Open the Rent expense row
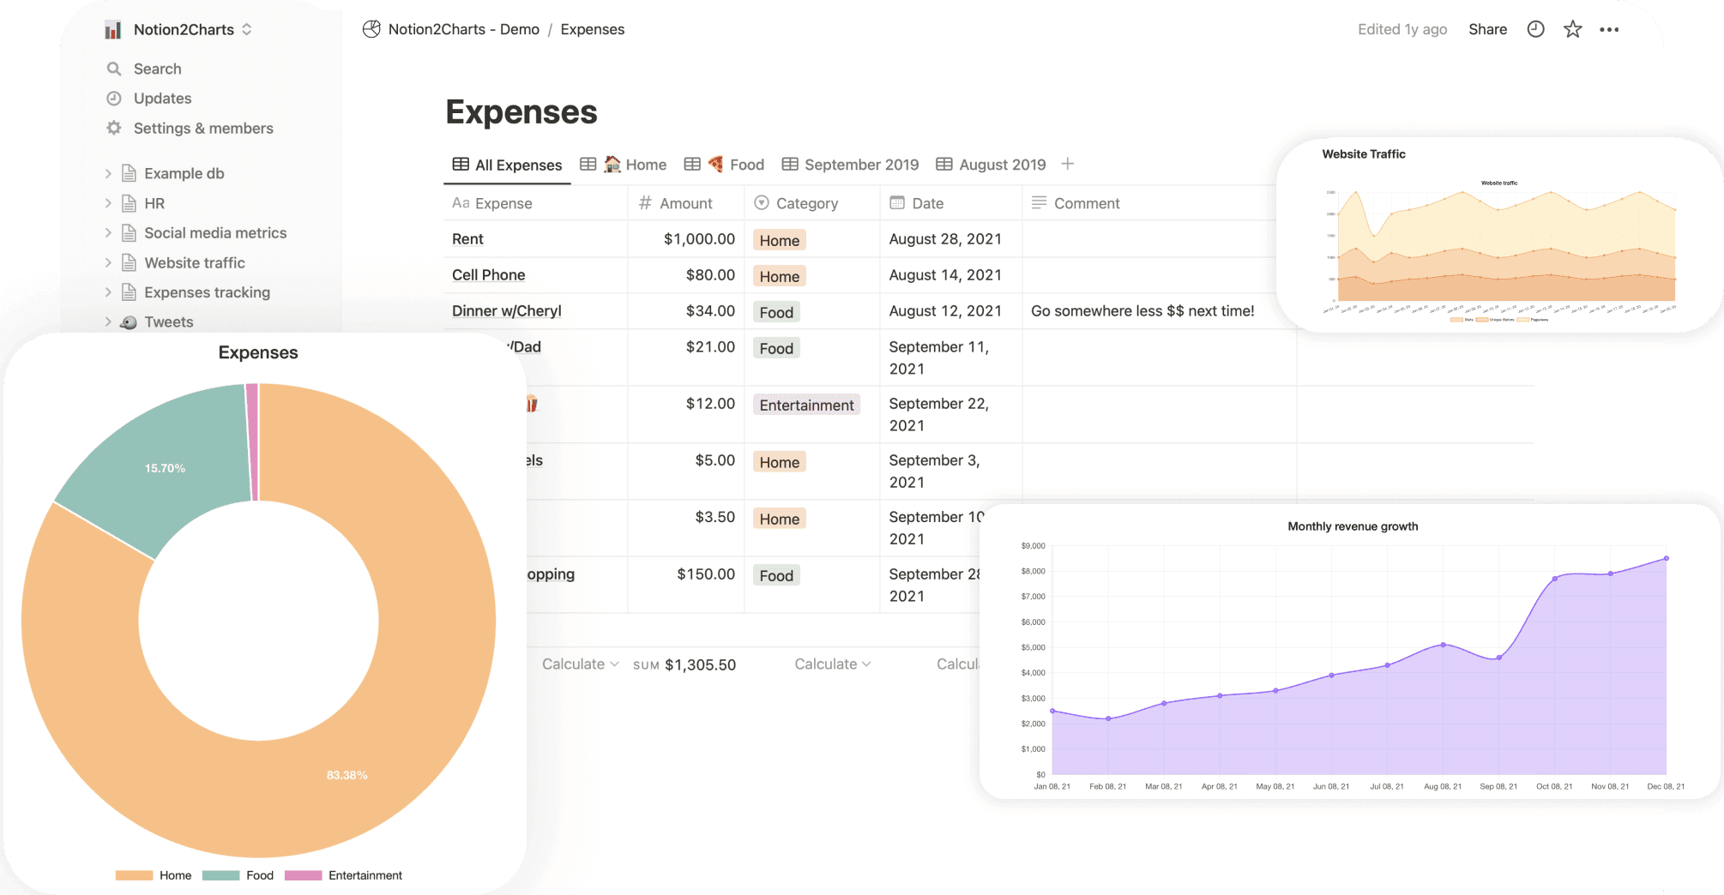Screen dimensions: 1724x895 pos(467,239)
